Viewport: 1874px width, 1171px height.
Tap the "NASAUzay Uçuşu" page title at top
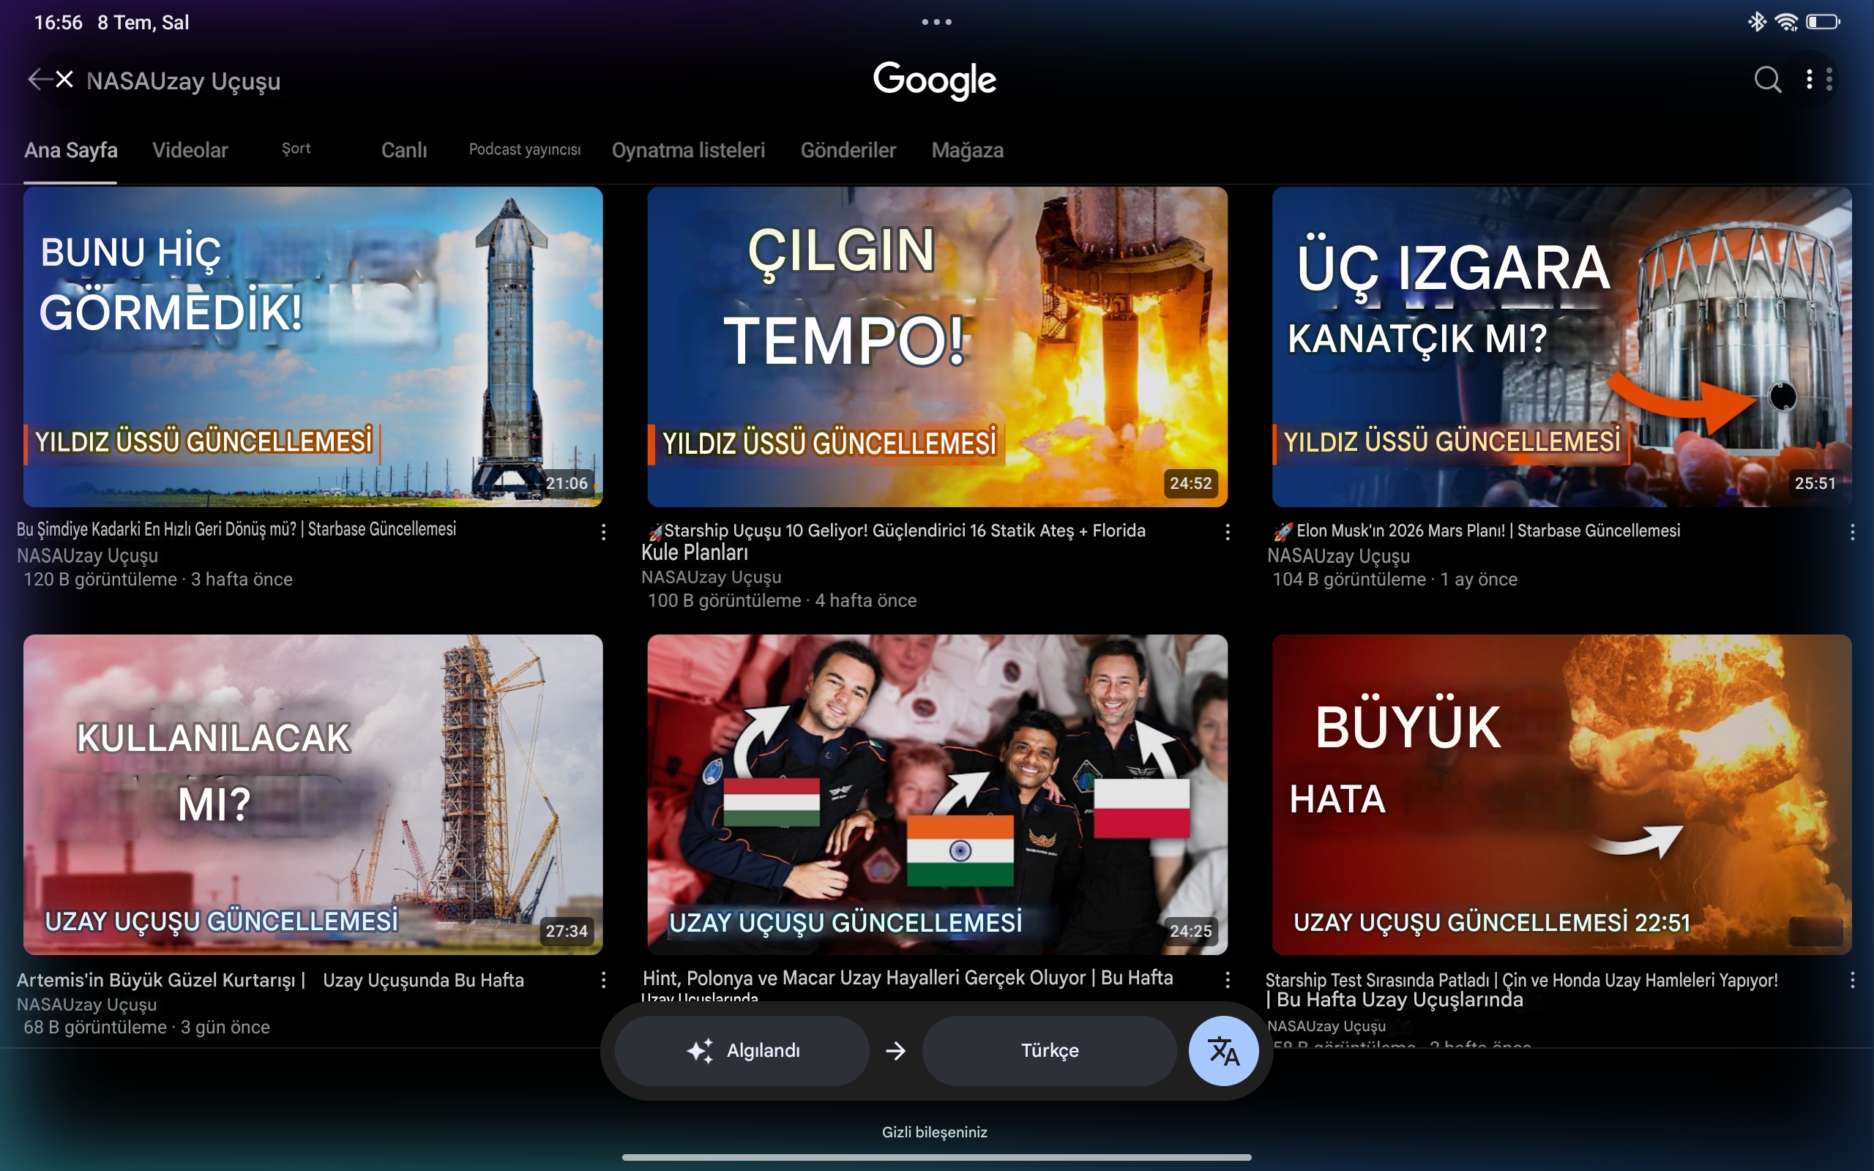pos(184,81)
